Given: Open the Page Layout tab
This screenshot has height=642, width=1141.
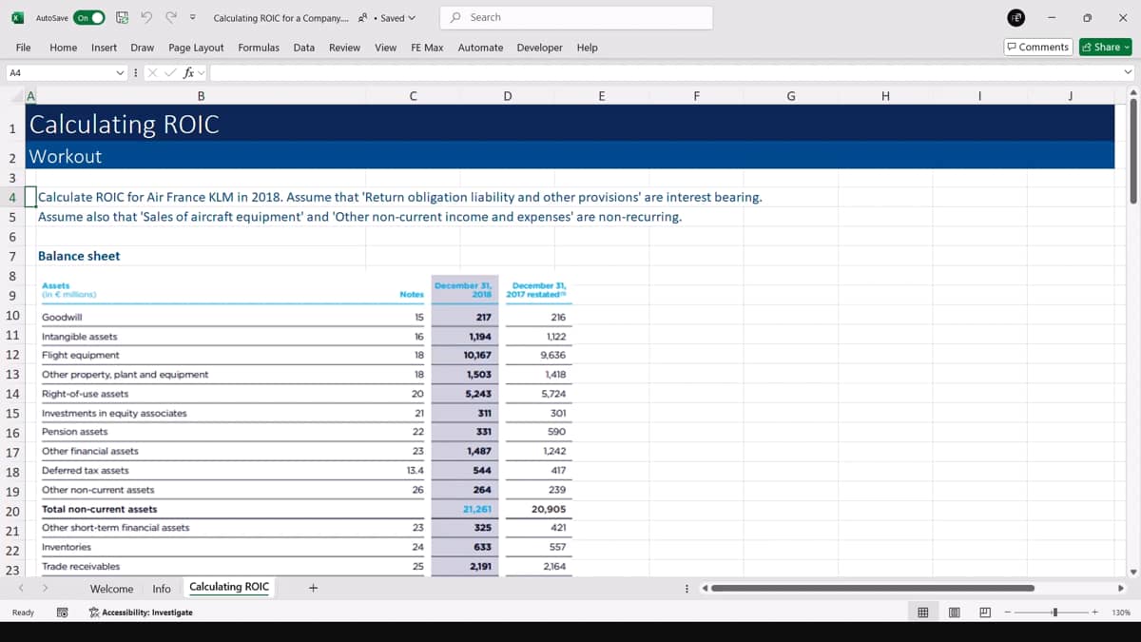Looking at the screenshot, I should [x=196, y=48].
